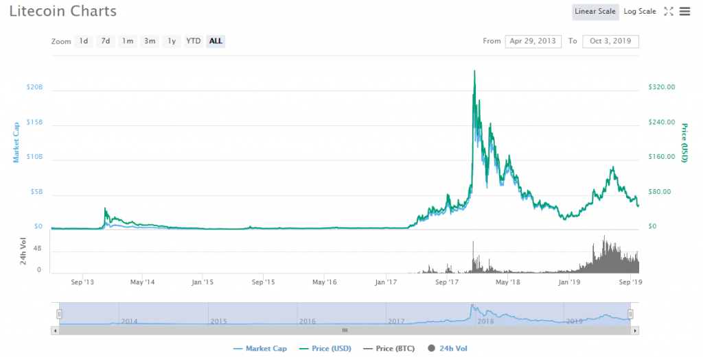Click the "2016" label in navigator

(x=307, y=321)
